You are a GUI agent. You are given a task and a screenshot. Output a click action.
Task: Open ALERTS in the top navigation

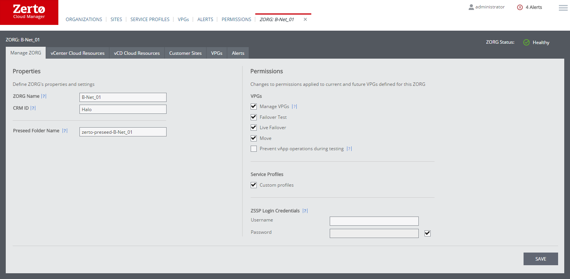[x=205, y=20]
